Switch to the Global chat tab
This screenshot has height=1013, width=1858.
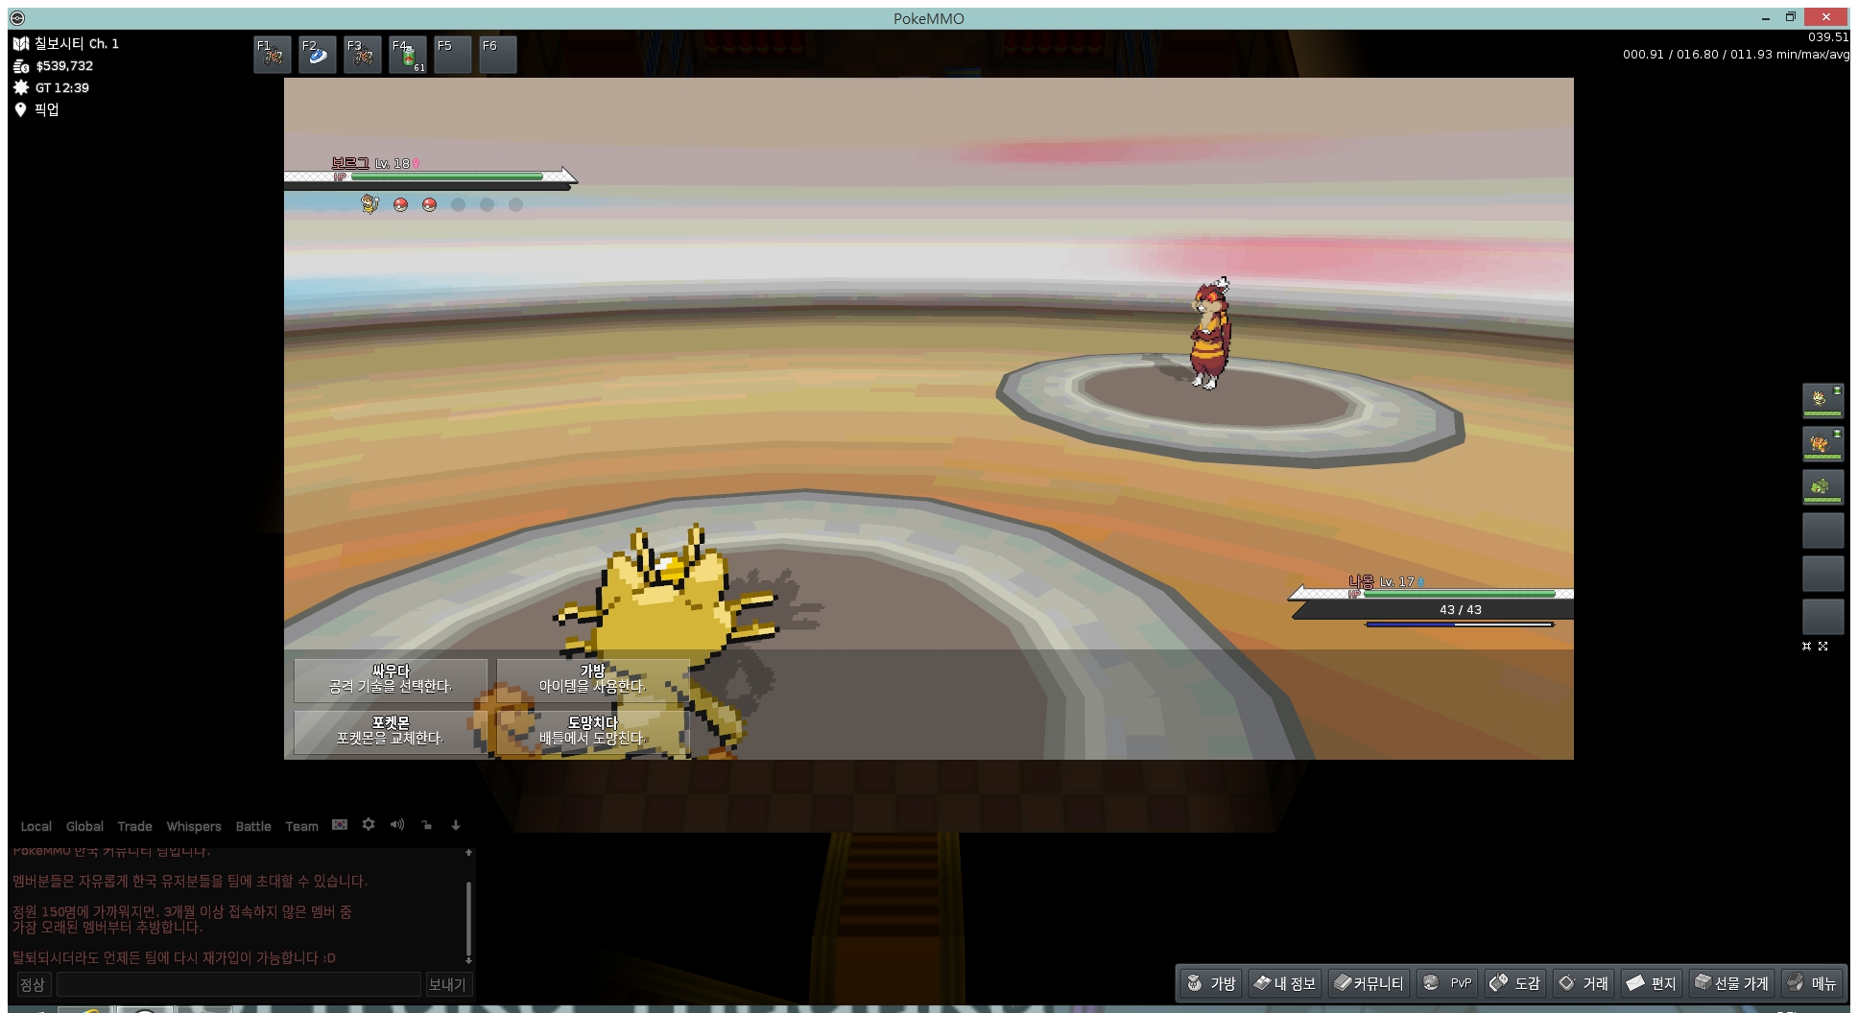pos(84,826)
